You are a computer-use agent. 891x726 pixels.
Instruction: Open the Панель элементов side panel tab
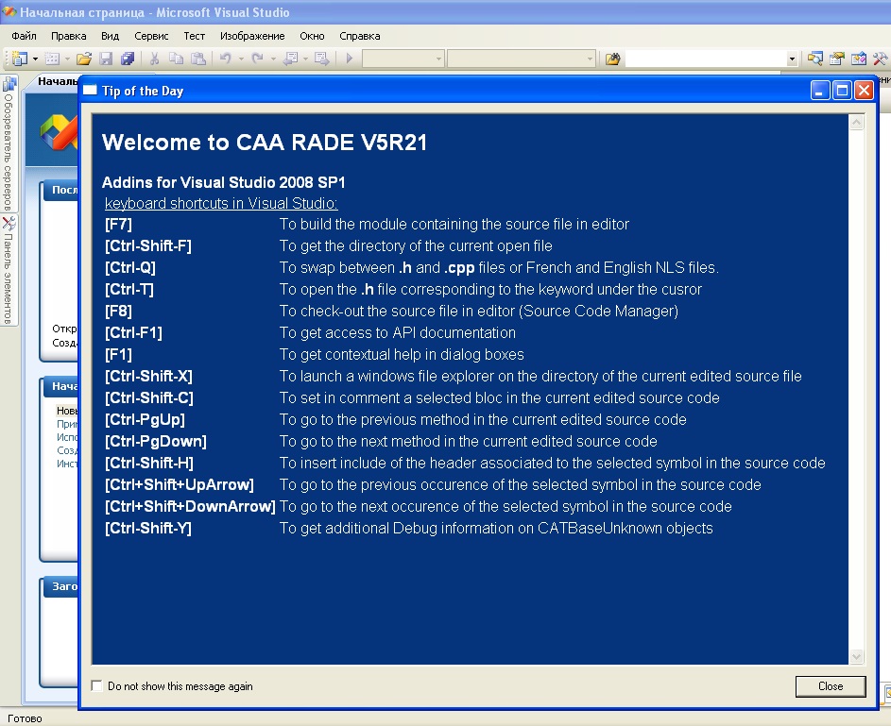(9, 269)
